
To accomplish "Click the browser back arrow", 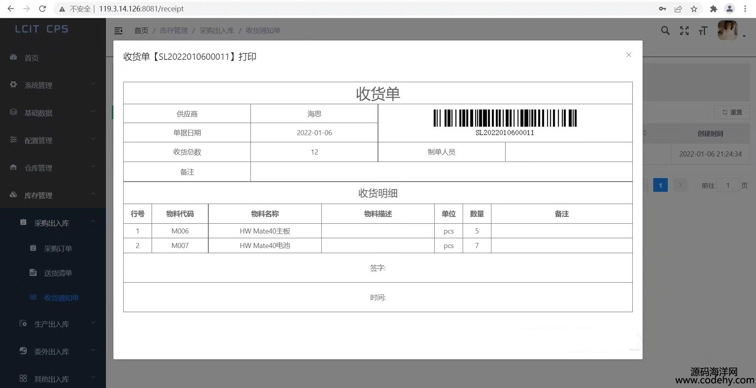I will (x=11, y=9).
